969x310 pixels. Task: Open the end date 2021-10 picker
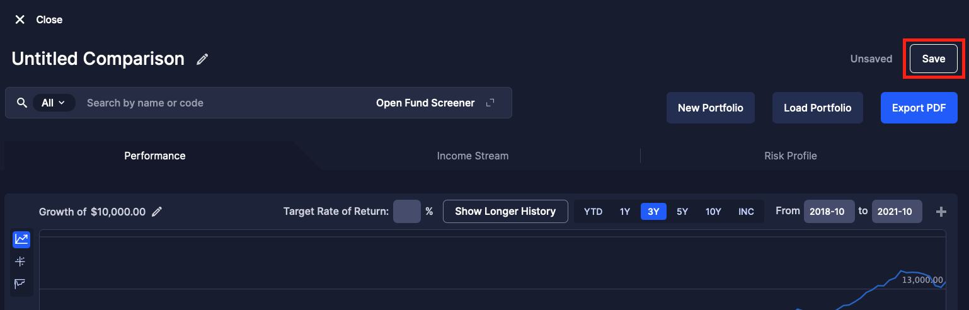click(x=897, y=212)
